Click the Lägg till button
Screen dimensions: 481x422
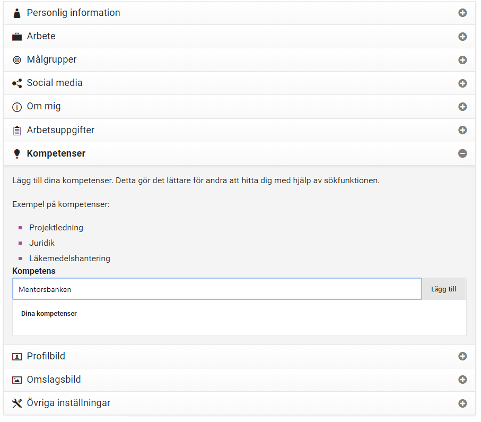443,289
